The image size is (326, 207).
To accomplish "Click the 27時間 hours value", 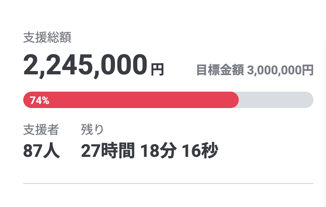I will (107, 150).
